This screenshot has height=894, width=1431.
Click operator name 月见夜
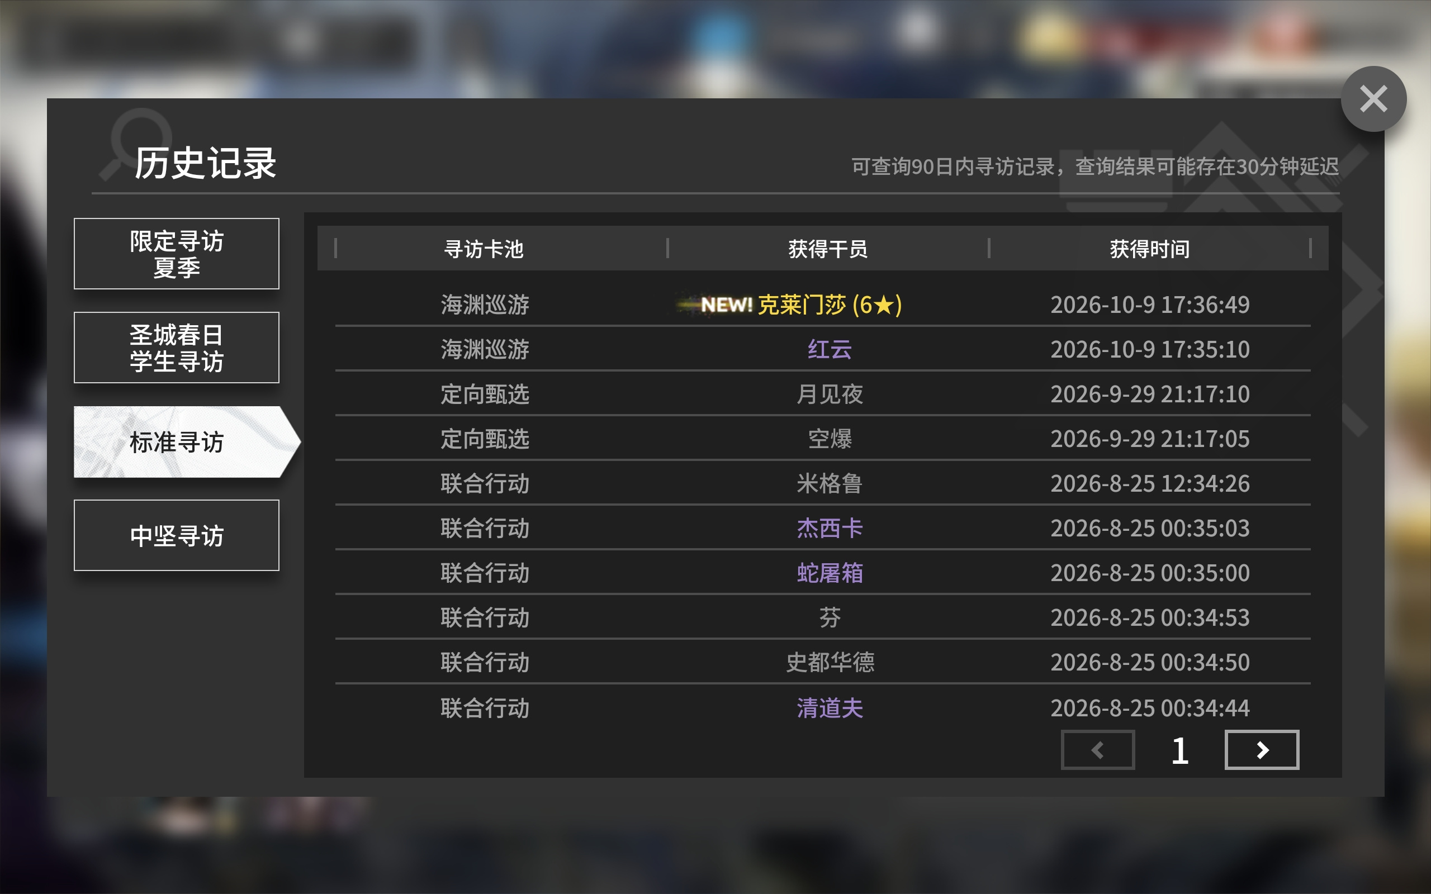(830, 394)
